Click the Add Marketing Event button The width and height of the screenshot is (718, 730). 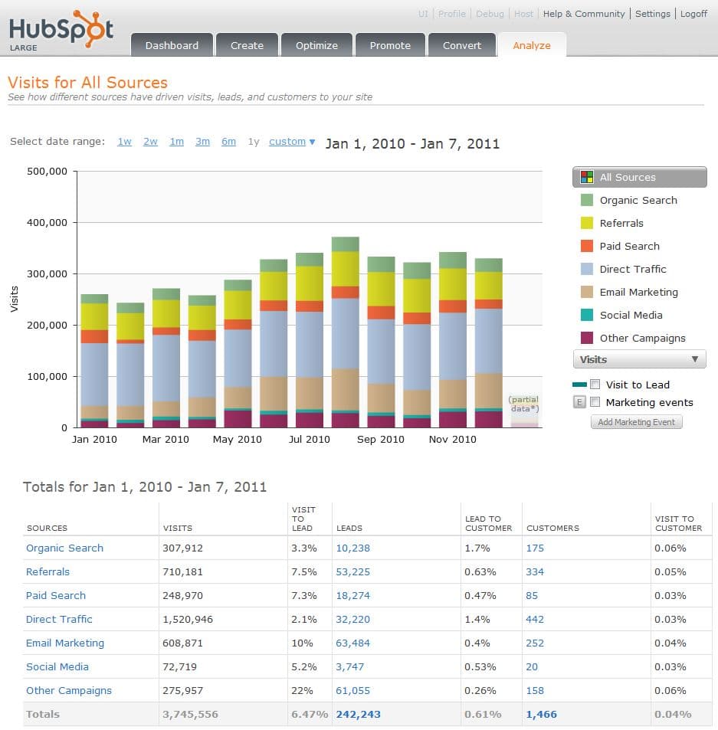pyautogui.click(x=636, y=422)
